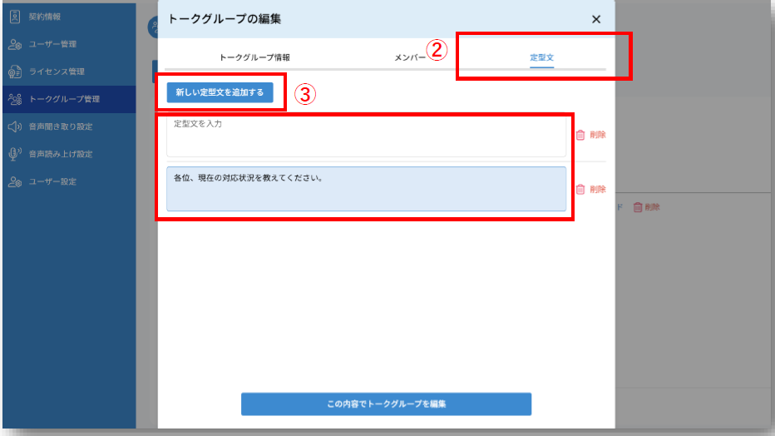Open ユーザー管理 menu item

(69, 44)
